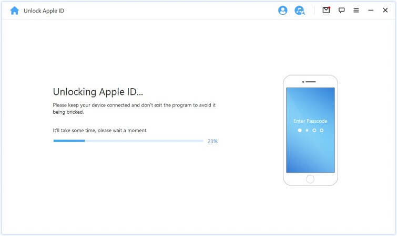Click the 'Please keep your device connected' warning

pyautogui.click(x=134, y=109)
